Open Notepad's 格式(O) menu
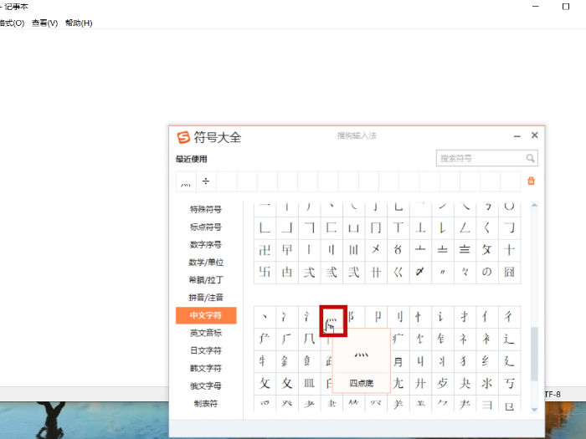This screenshot has width=586, height=439. [11, 23]
